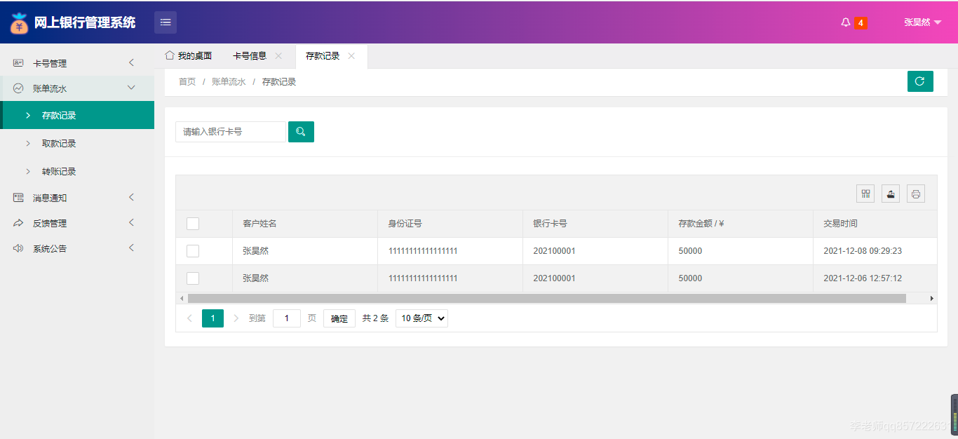This screenshot has height=439, width=958.
Task: Go to the next page arrow
Action: click(236, 318)
